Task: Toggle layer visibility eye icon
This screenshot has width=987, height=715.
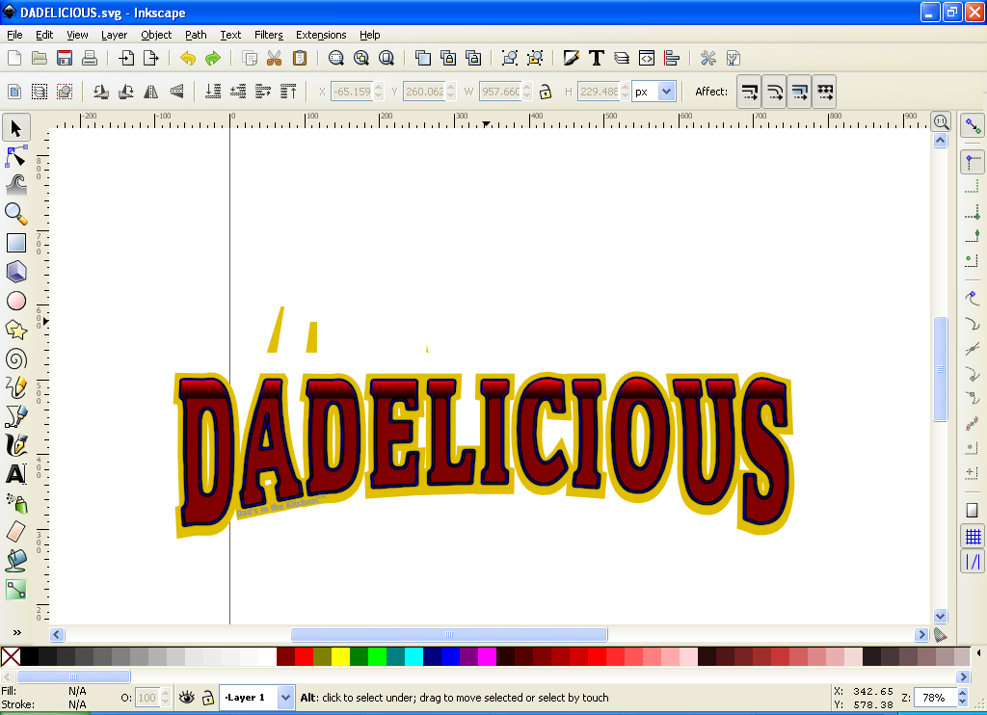Action: click(x=187, y=697)
